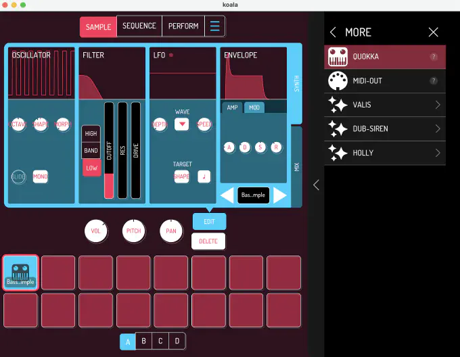Image resolution: width=460 pixels, height=357 pixels.
Task: Click the MIDI-OUT connector icon
Action: [x=338, y=80]
